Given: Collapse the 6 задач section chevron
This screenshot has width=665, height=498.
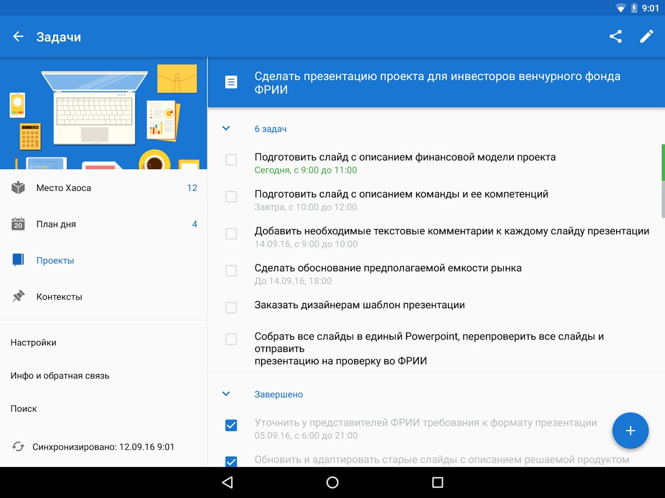Looking at the screenshot, I should [x=226, y=128].
